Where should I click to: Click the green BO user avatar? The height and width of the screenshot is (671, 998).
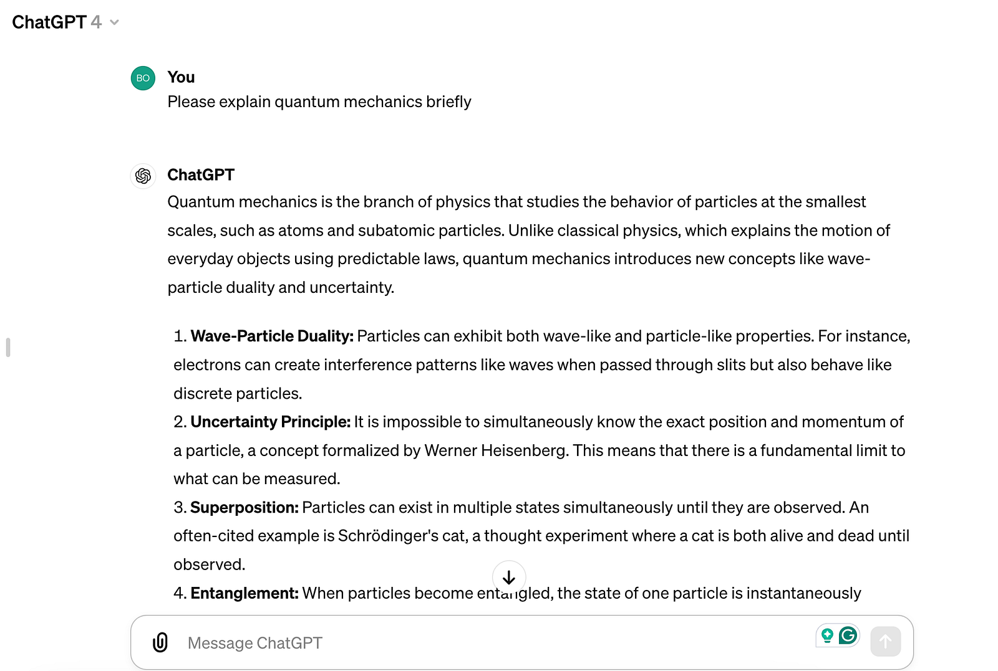(143, 78)
